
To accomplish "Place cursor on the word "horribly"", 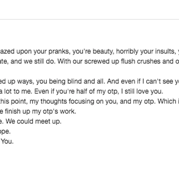I will click(127, 52).
